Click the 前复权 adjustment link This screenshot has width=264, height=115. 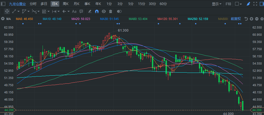[236, 19]
